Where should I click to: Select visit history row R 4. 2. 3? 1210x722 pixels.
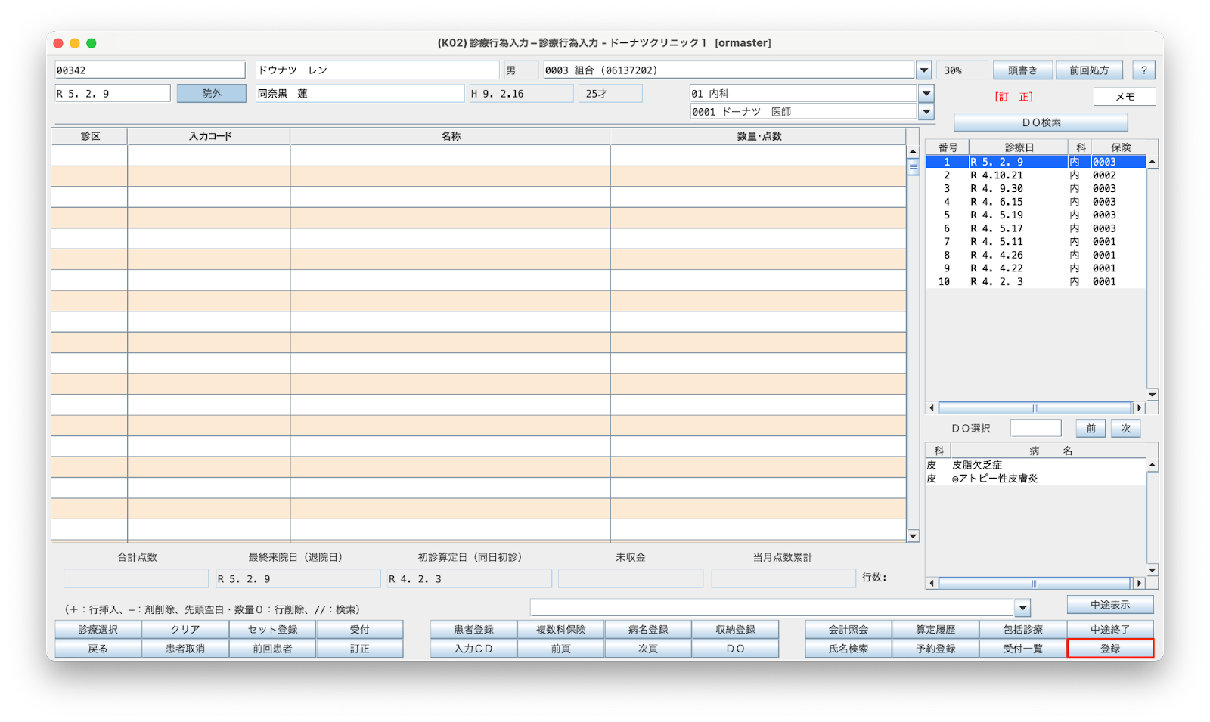pos(1035,282)
